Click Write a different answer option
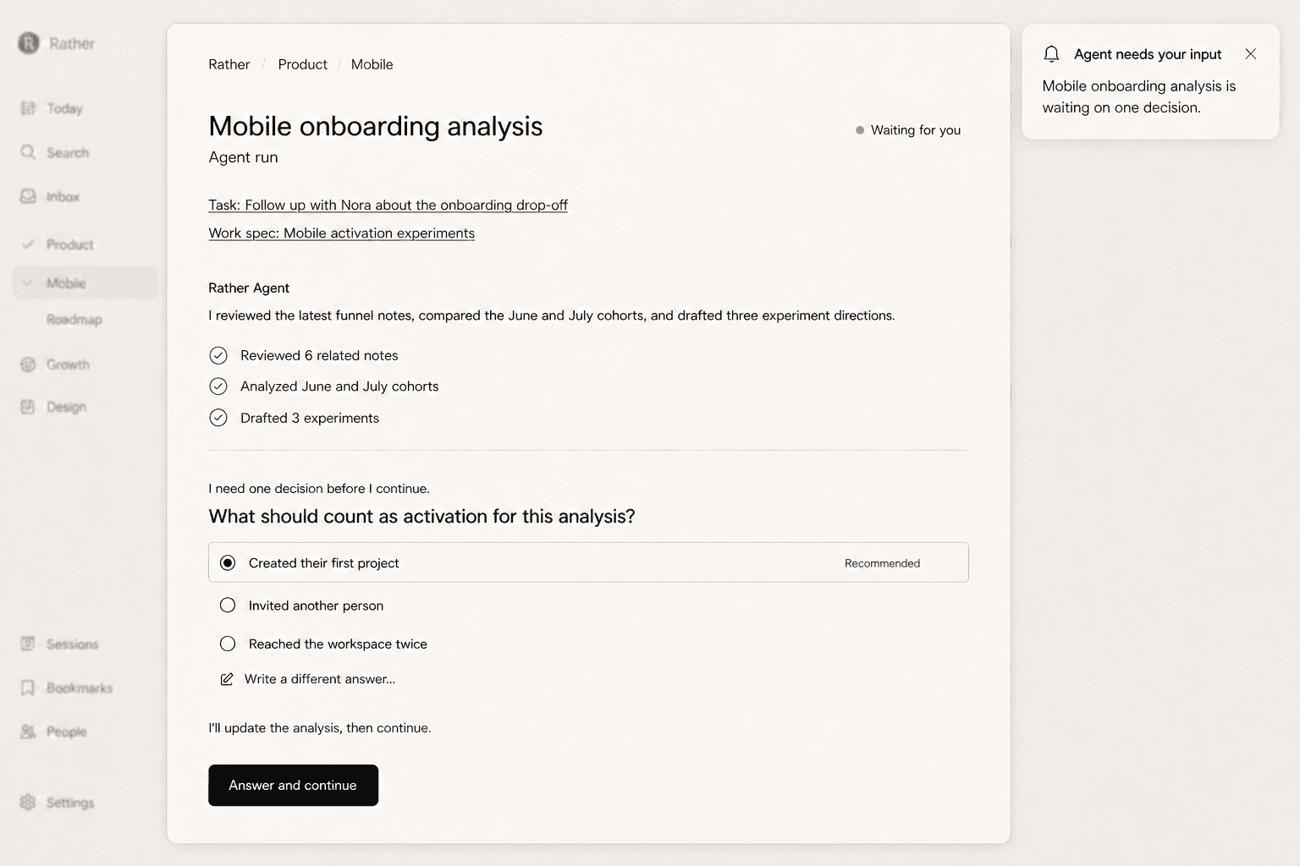Viewport: 1300px width, 866px height. pyautogui.click(x=319, y=679)
